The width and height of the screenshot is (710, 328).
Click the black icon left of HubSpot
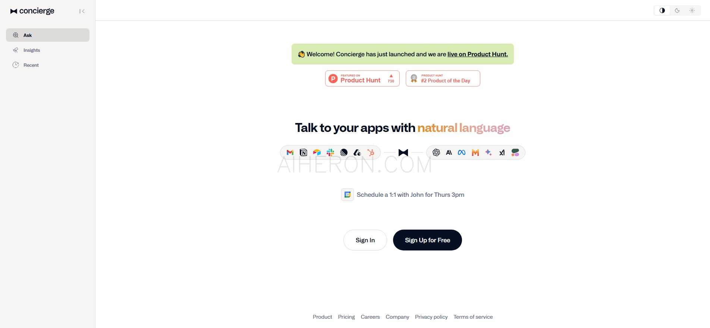coord(357,152)
